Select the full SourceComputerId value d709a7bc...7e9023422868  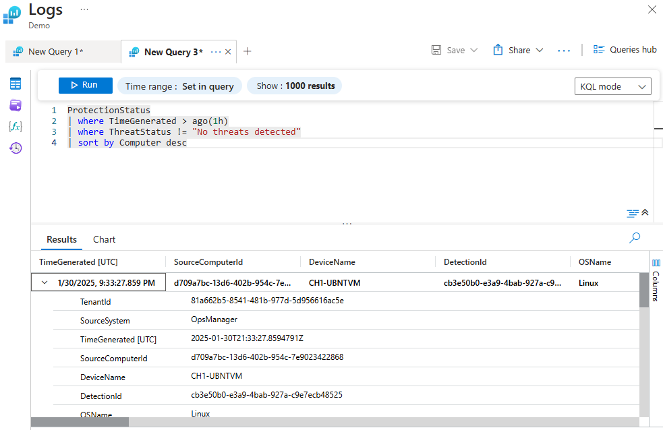(267, 357)
